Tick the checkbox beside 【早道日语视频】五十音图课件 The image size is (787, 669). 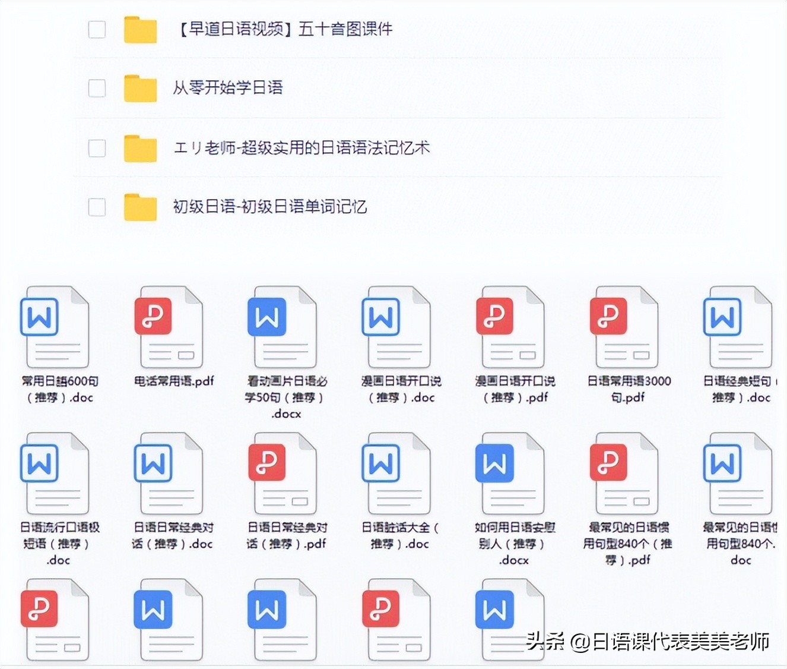[97, 29]
